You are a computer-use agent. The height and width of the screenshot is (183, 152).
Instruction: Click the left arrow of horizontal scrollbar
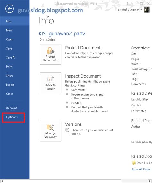2,181
